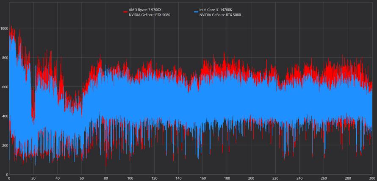
Task: Click the 140 x-axis tick label
Action: (x=179, y=178)
